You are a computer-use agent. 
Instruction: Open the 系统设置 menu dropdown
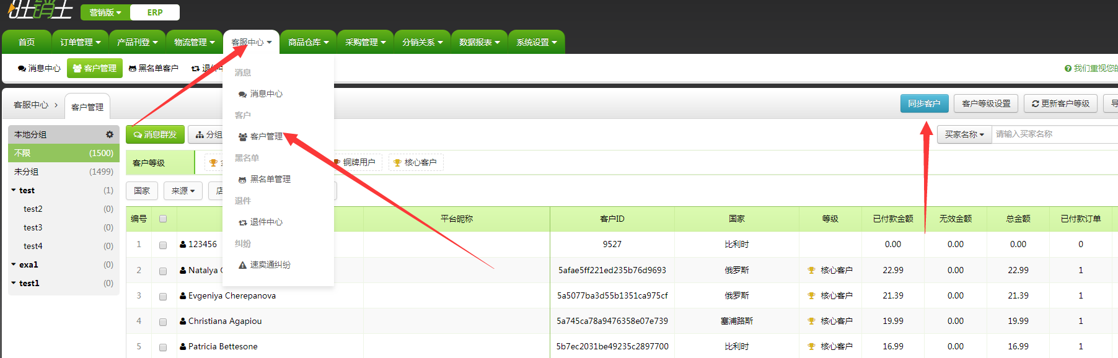click(x=536, y=42)
